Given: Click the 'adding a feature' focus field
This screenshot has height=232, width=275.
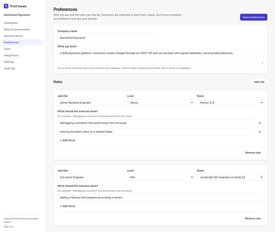Looking at the screenshot, I should 160,198.
